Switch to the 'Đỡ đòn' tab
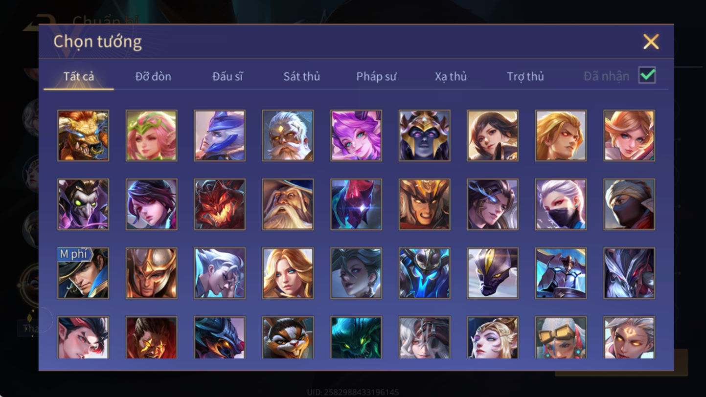706x397 pixels. (153, 76)
